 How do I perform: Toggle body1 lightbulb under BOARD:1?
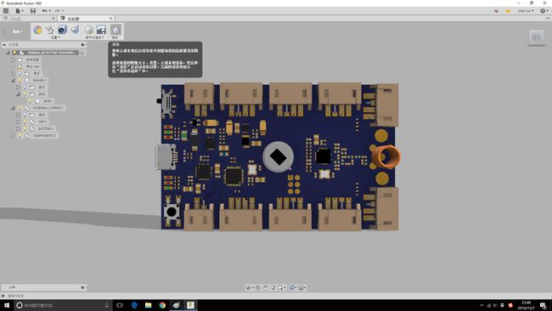[x=30, y=101]
